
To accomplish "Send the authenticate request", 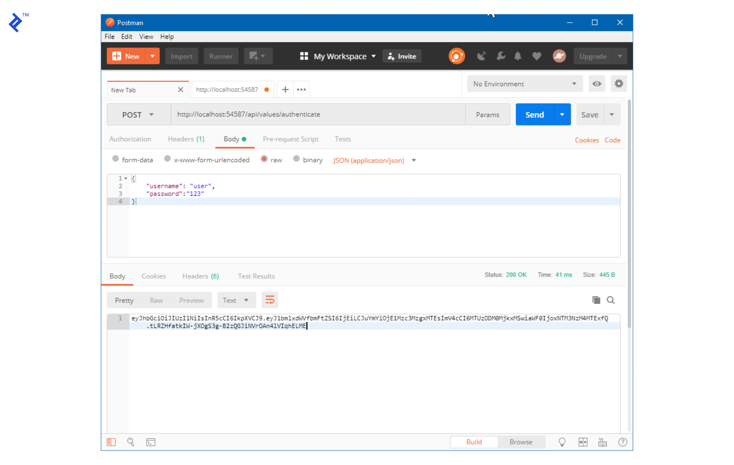I will [534, 114].
